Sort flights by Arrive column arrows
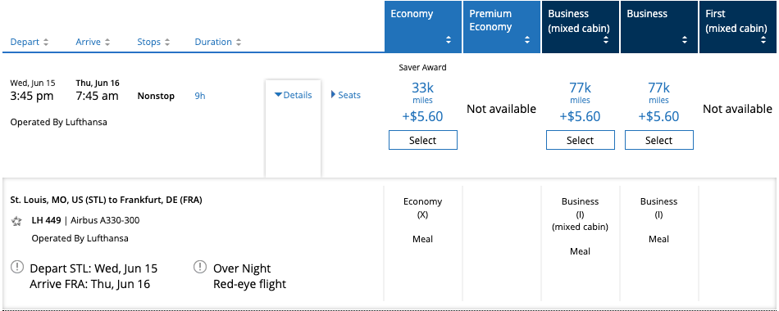 click(107, 43)
